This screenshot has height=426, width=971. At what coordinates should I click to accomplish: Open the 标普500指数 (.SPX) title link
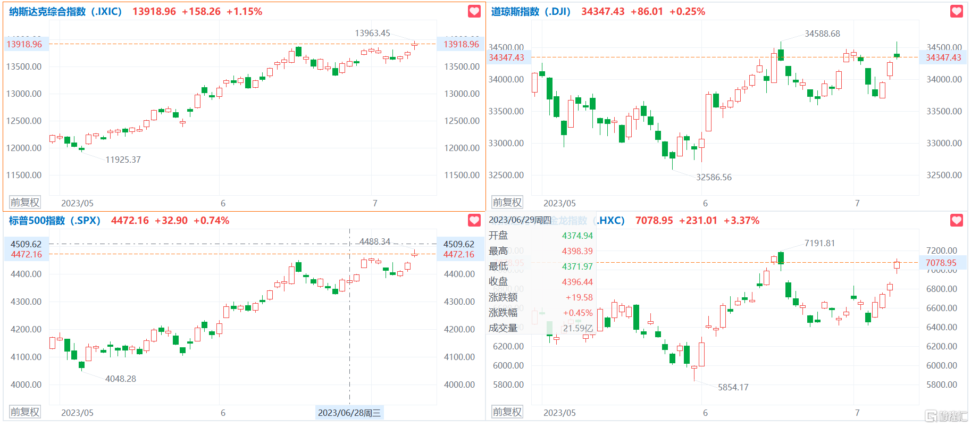pos(55,221)
